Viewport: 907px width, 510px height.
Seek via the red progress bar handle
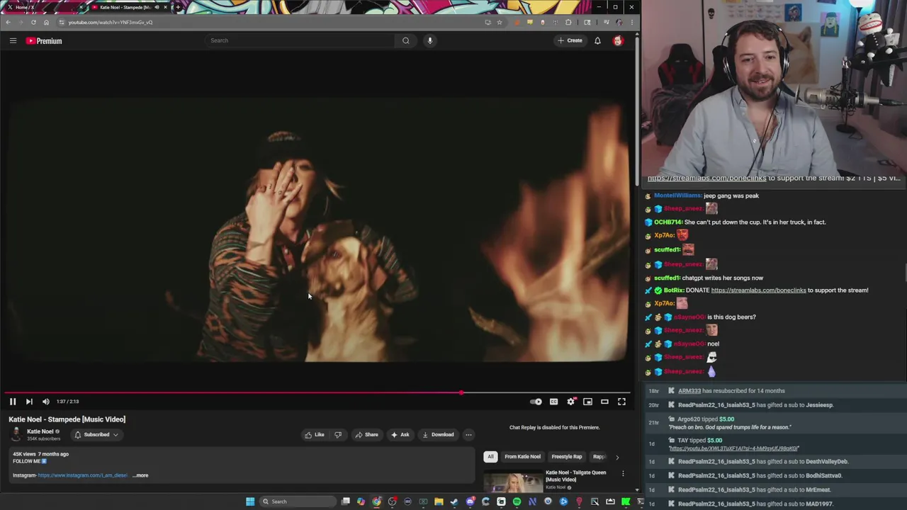[x=461, y=392]
